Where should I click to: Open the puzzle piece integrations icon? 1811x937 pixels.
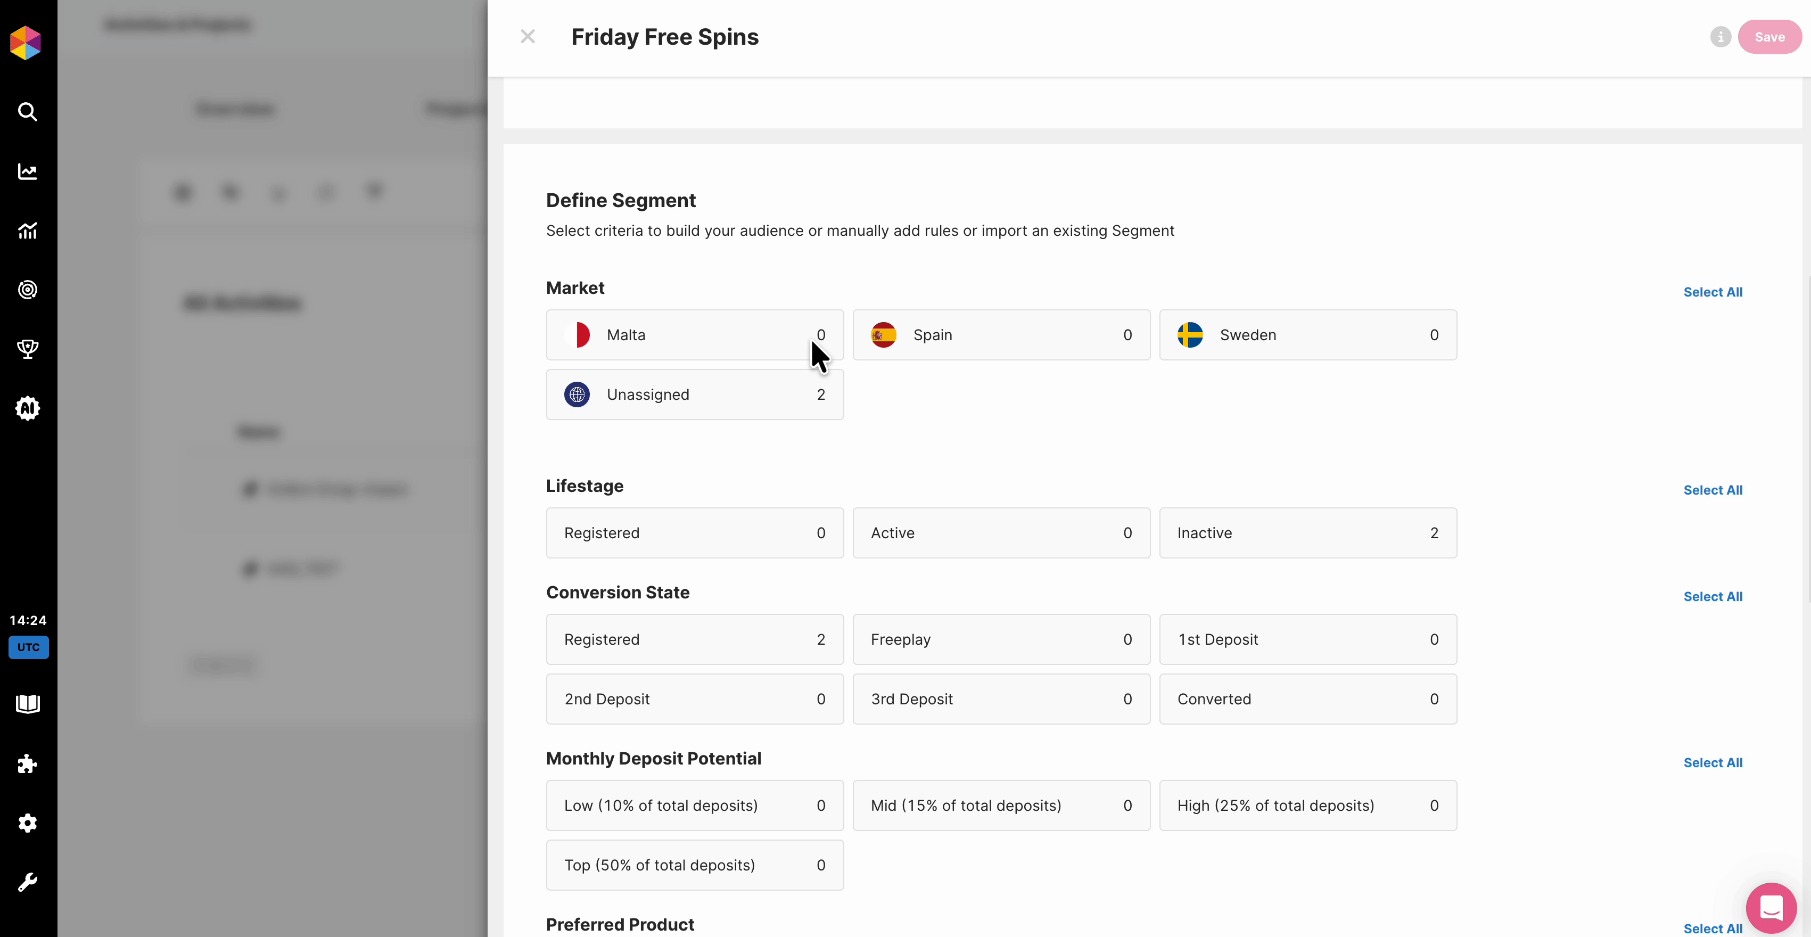coord(28,764)
